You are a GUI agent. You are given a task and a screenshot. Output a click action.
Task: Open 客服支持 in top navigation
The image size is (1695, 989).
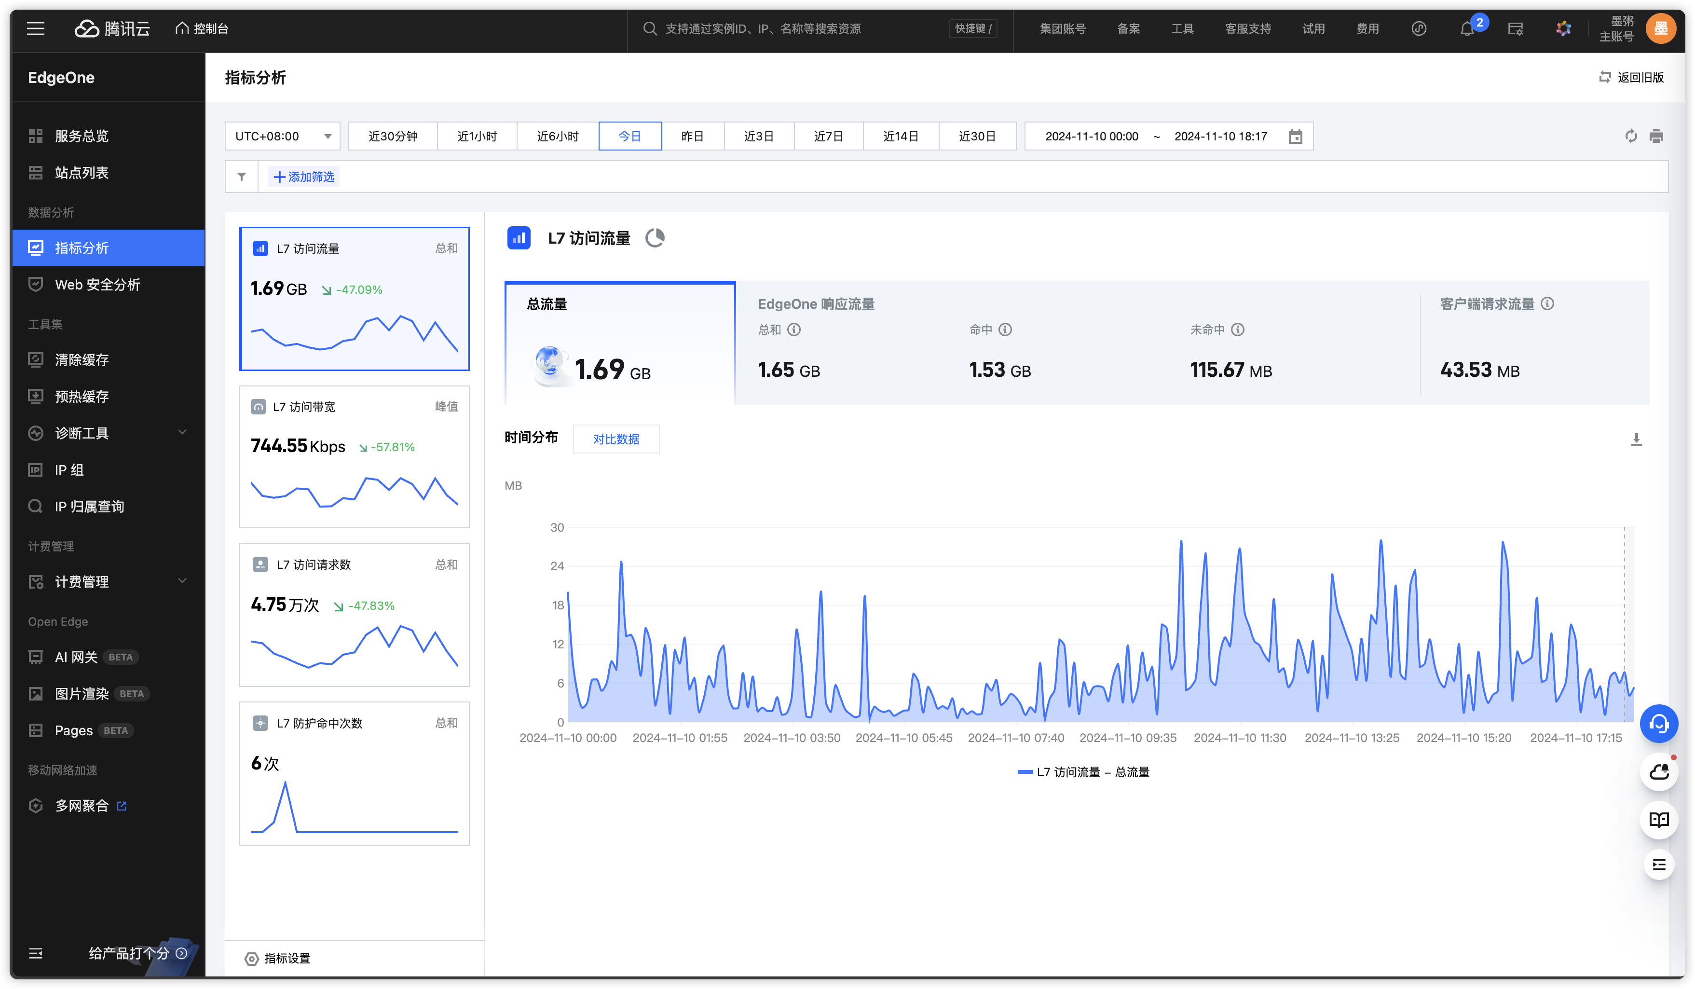pyautogui.click(x=1248, y=28)
